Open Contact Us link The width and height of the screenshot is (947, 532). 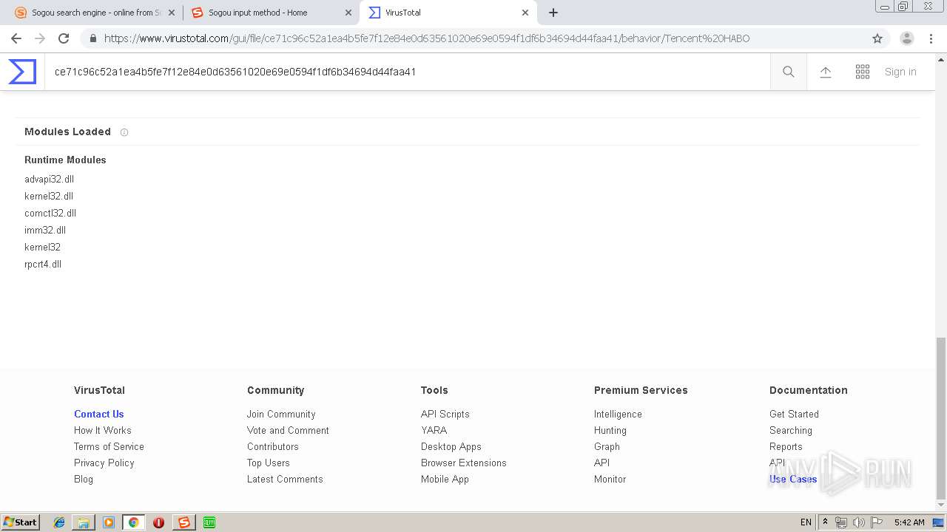[98, 414]
